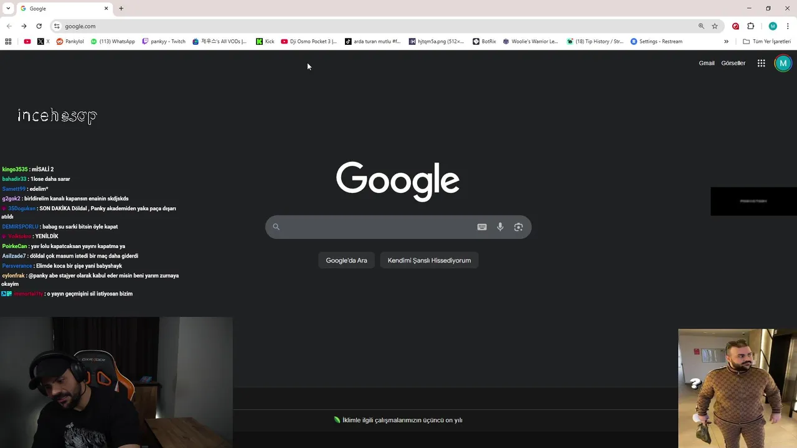The width and height of the screenshot is (797, 448).
Task: Click Kendimi Şanslı Hissediyorum button
Action: (x=429, y=260)
